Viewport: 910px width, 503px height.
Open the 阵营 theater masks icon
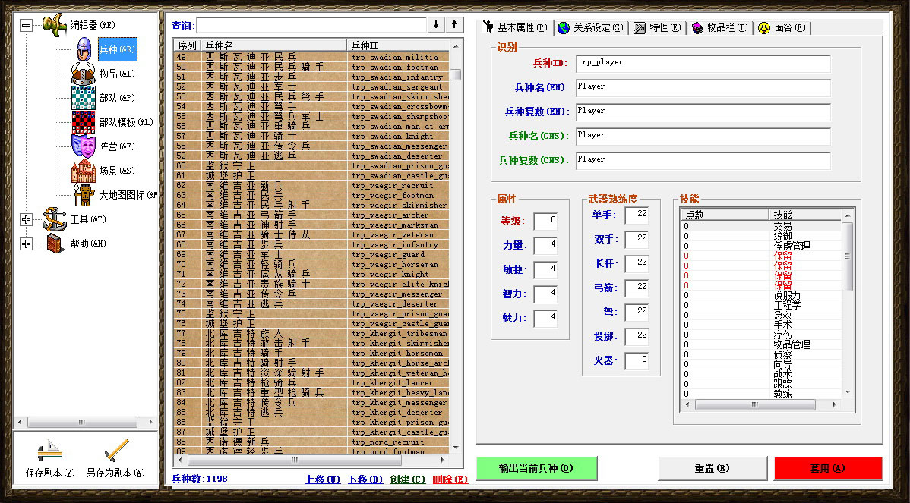coord(84,146)
